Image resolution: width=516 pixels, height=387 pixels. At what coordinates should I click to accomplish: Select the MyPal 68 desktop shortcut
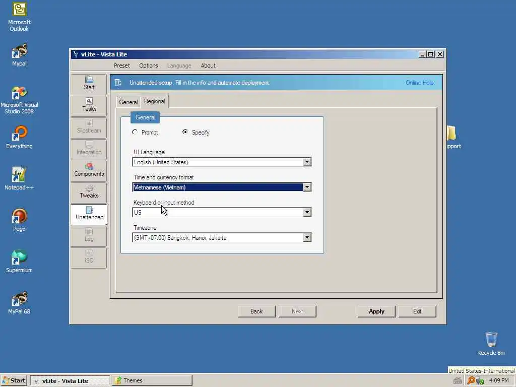19,303
